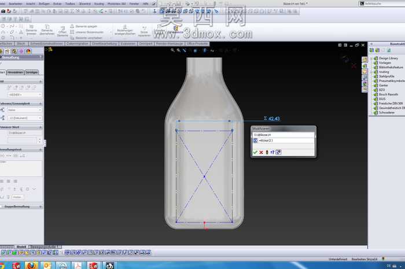Open SolidWorks Resources tab in task pane
The height and width of the screenshot is (269, 405).
[x=365, y=60]
